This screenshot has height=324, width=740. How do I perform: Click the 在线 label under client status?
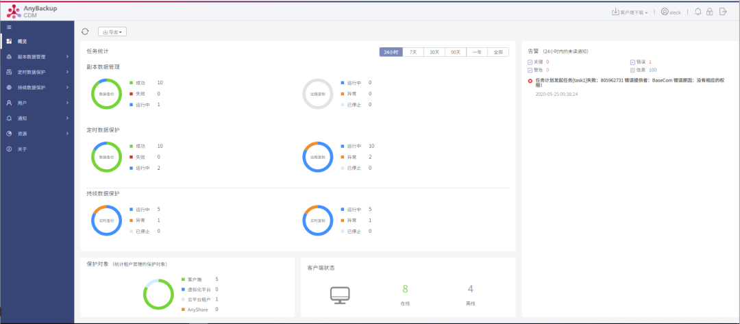[x=405, y=303]
